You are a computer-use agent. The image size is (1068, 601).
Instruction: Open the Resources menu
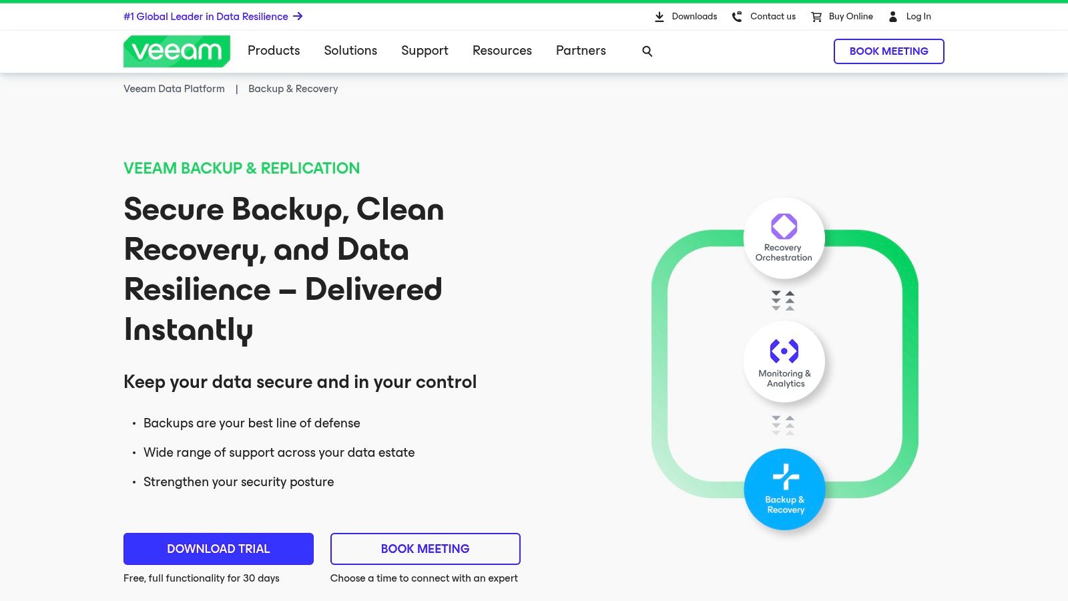[502, 51]
